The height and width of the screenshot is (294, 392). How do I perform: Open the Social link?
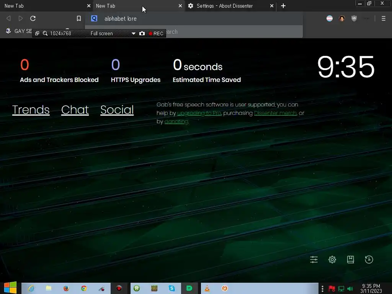117,110
